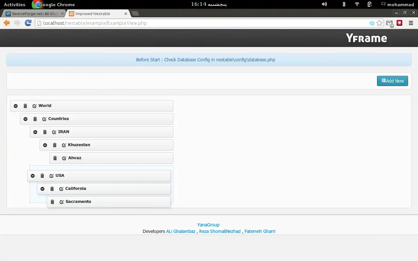Edit the Khuzestan entry with edit icon
The width and height of the screenshot is (418, 261).
click(x=64, y=145)
